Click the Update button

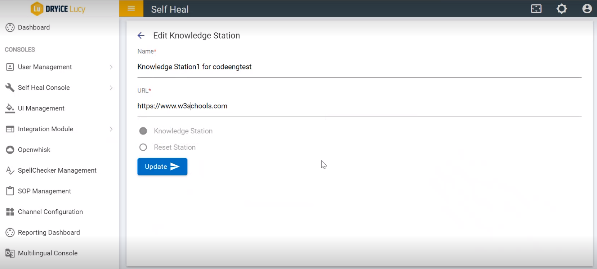[162, 167]
